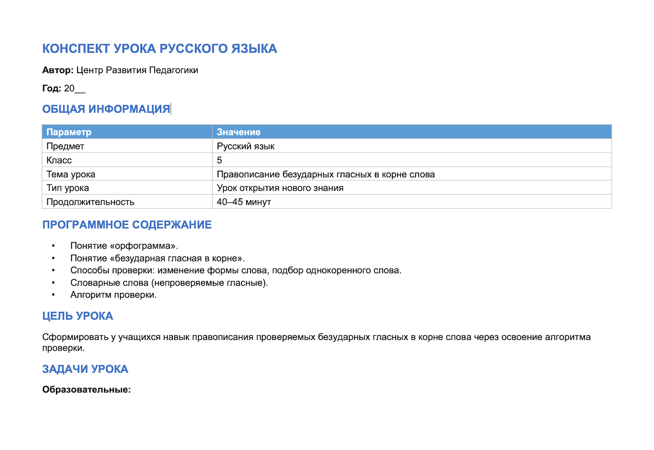Click the Правописание безударных гласных cell
The image size is (654, 450).
412,174
